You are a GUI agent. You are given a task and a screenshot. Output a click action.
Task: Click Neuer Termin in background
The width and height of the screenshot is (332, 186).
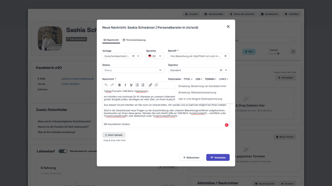285,137
